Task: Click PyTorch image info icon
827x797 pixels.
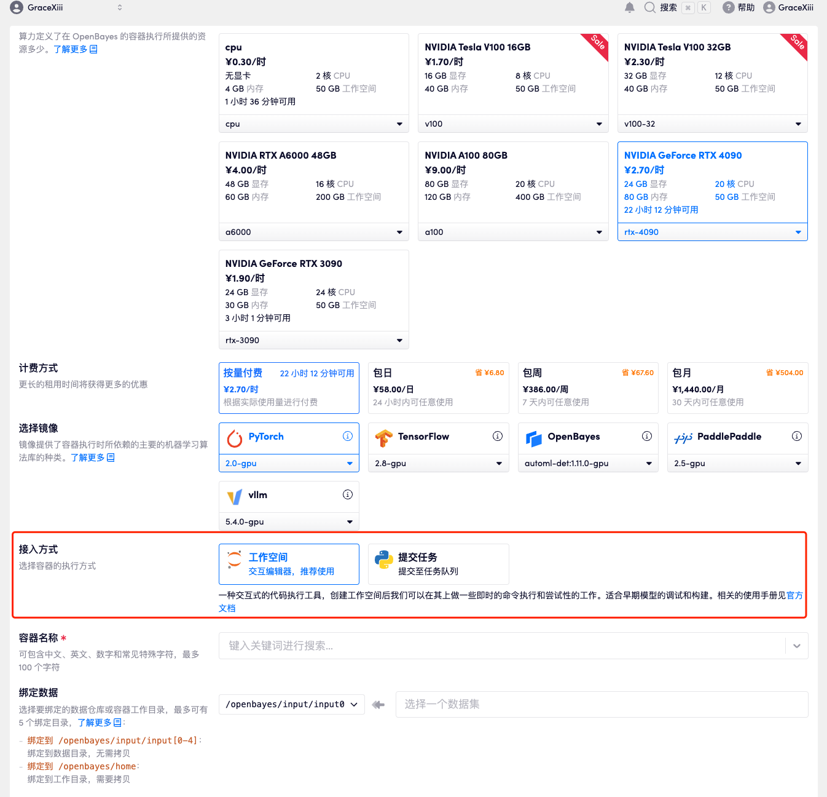Action: click(x=348, y=436)
